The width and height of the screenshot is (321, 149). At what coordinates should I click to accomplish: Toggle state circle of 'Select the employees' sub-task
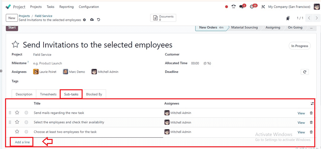point(26,122)
